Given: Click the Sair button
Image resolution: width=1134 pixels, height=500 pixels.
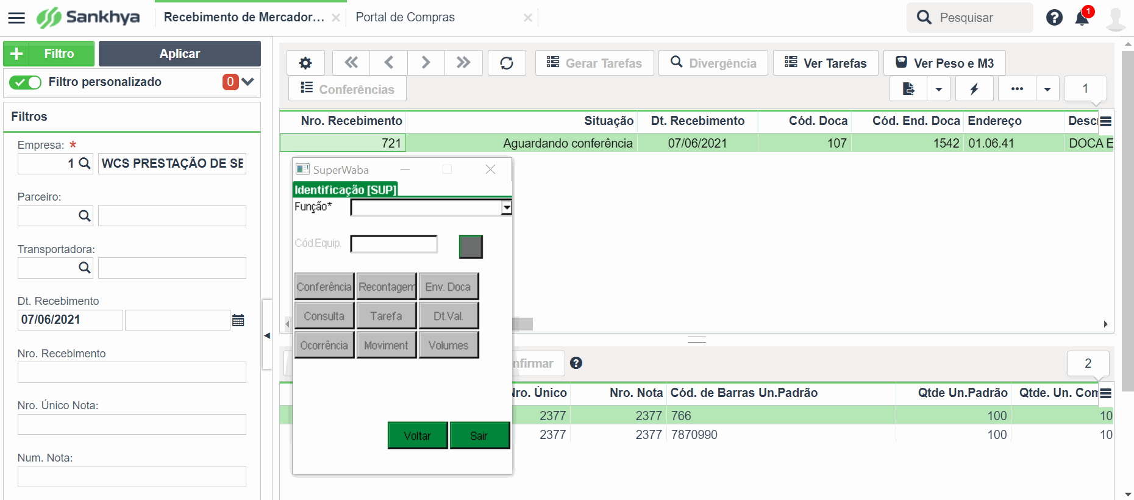Looking at the screenshot, I should [479, 435].
